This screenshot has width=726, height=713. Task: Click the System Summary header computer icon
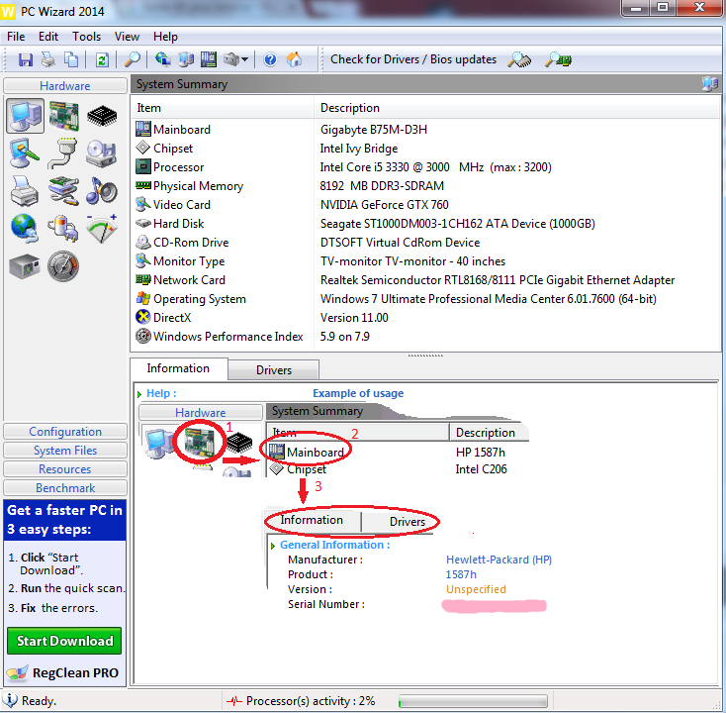pyautogui.click(x=710, y=84)
